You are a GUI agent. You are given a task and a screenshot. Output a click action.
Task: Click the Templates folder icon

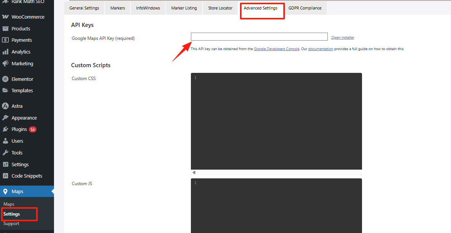[7, 90]
